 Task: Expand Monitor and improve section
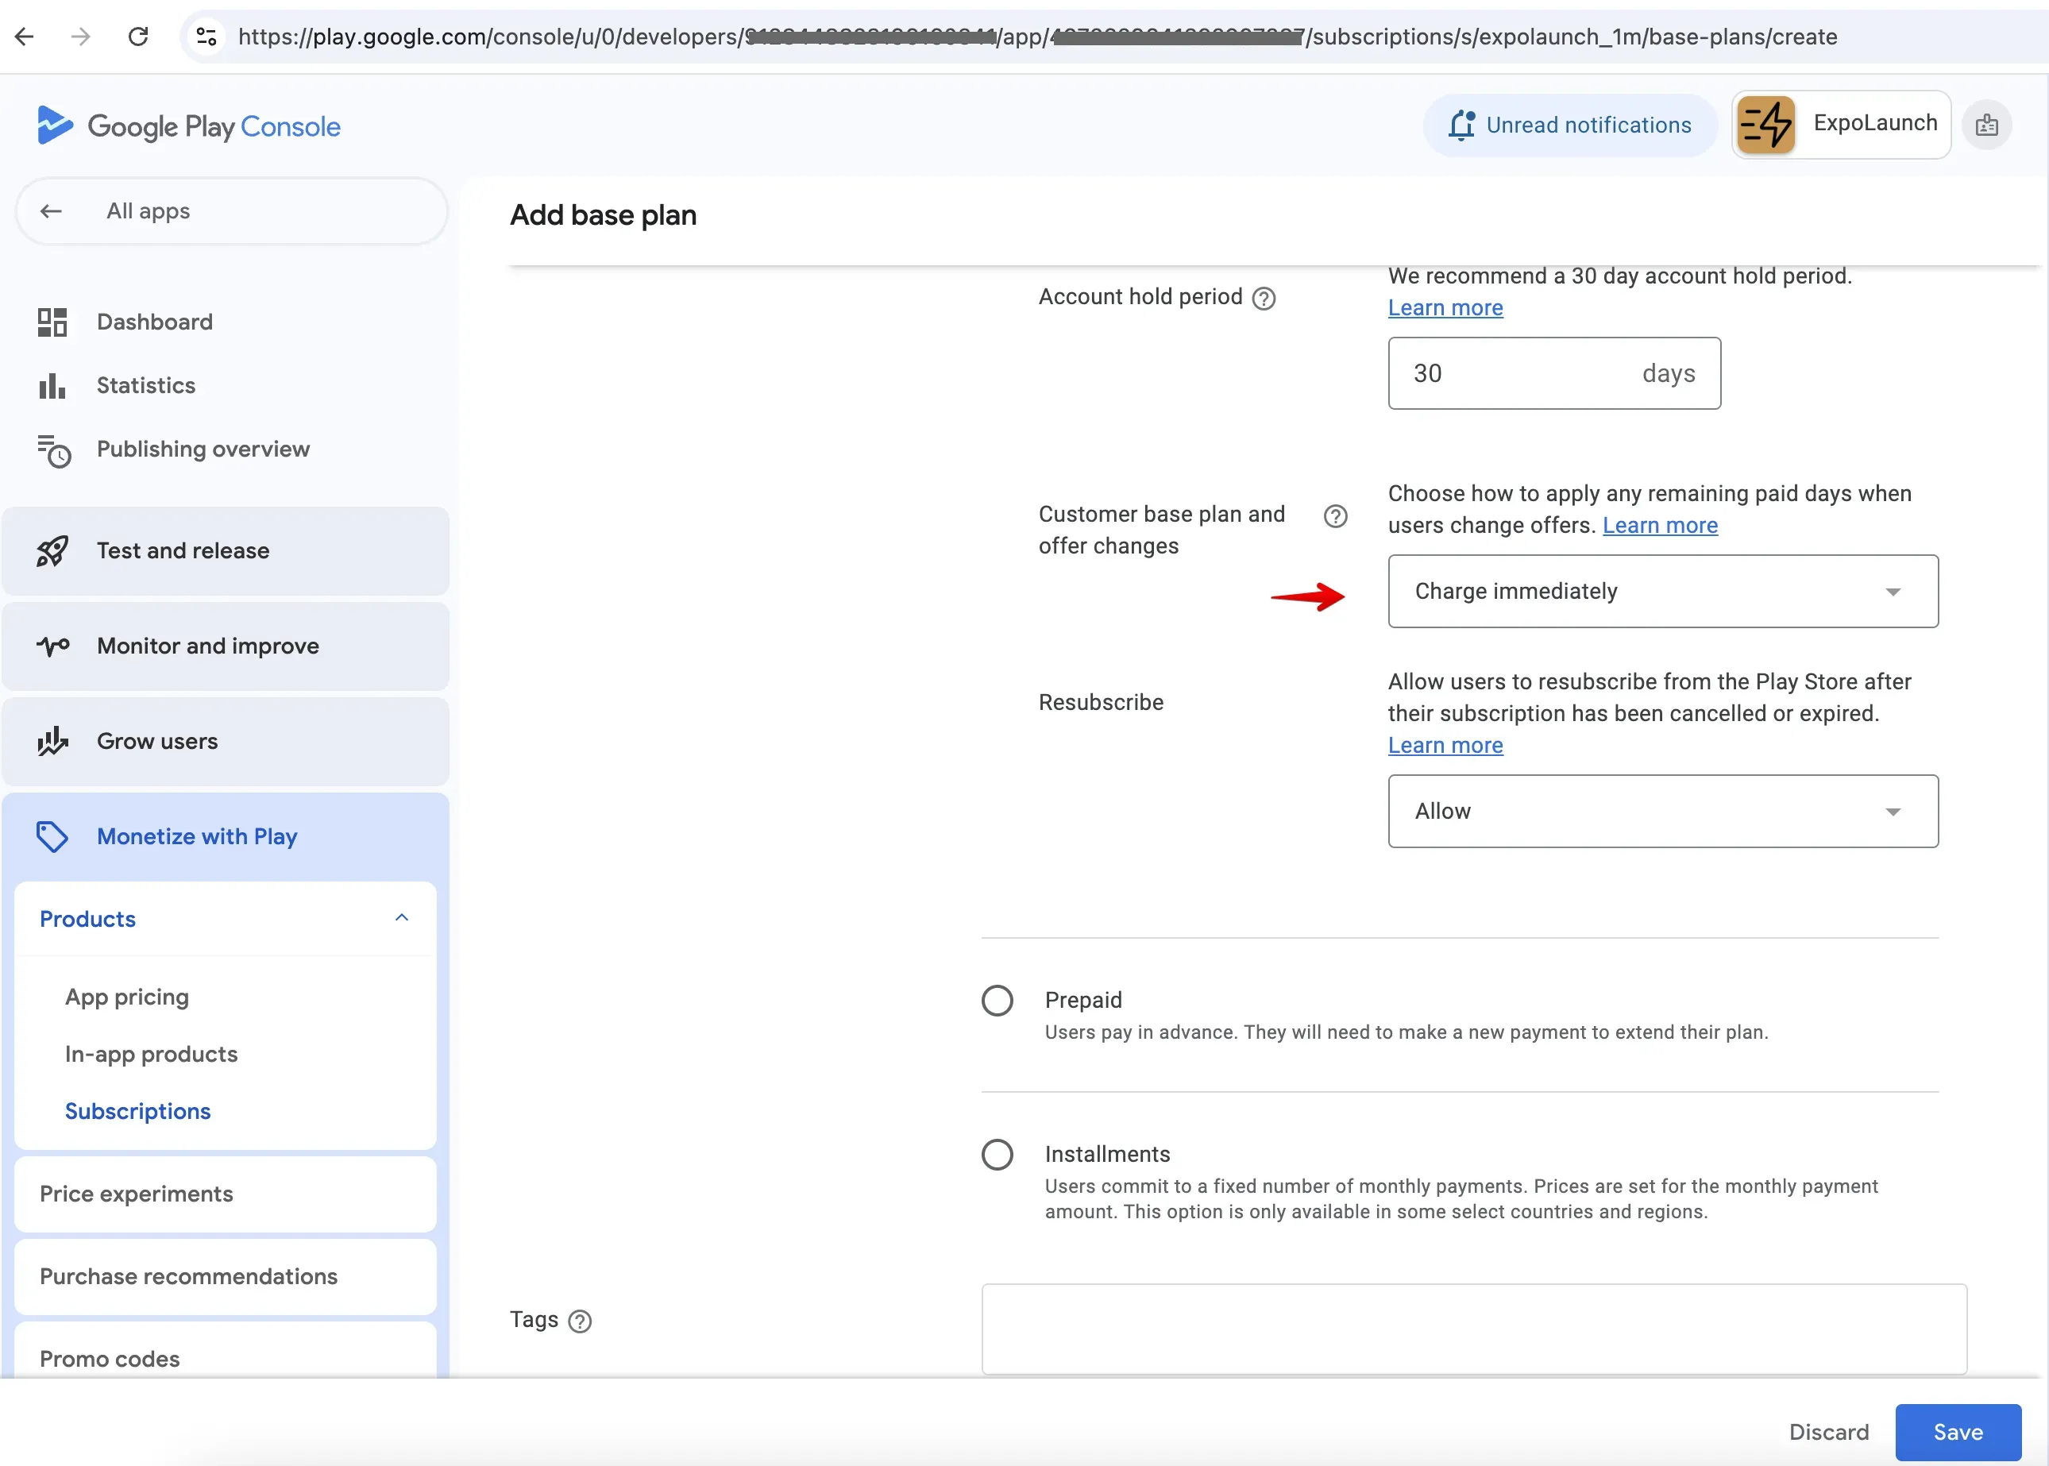pos(226,646)
